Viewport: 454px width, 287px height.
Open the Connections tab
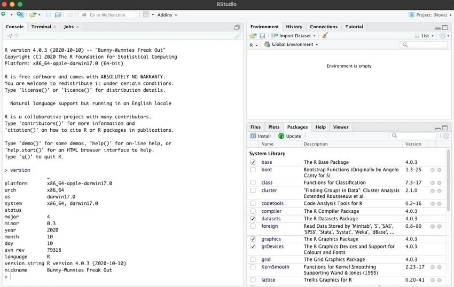[324, 27]
